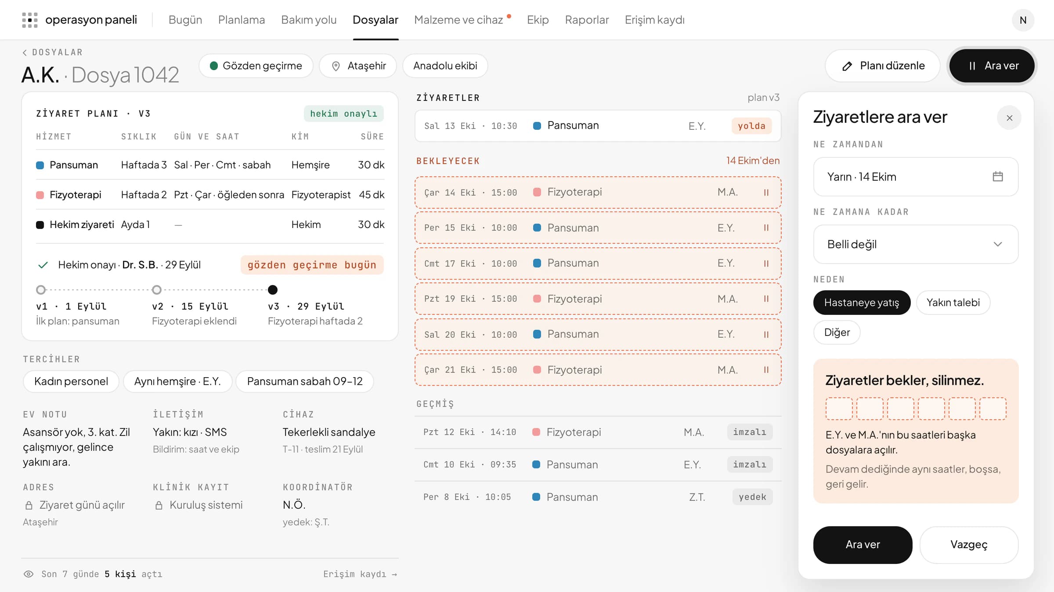This screenshot has width=1054, height=592.
Task: Toggle Kadın personel preference chip
Action: [71, 381]
